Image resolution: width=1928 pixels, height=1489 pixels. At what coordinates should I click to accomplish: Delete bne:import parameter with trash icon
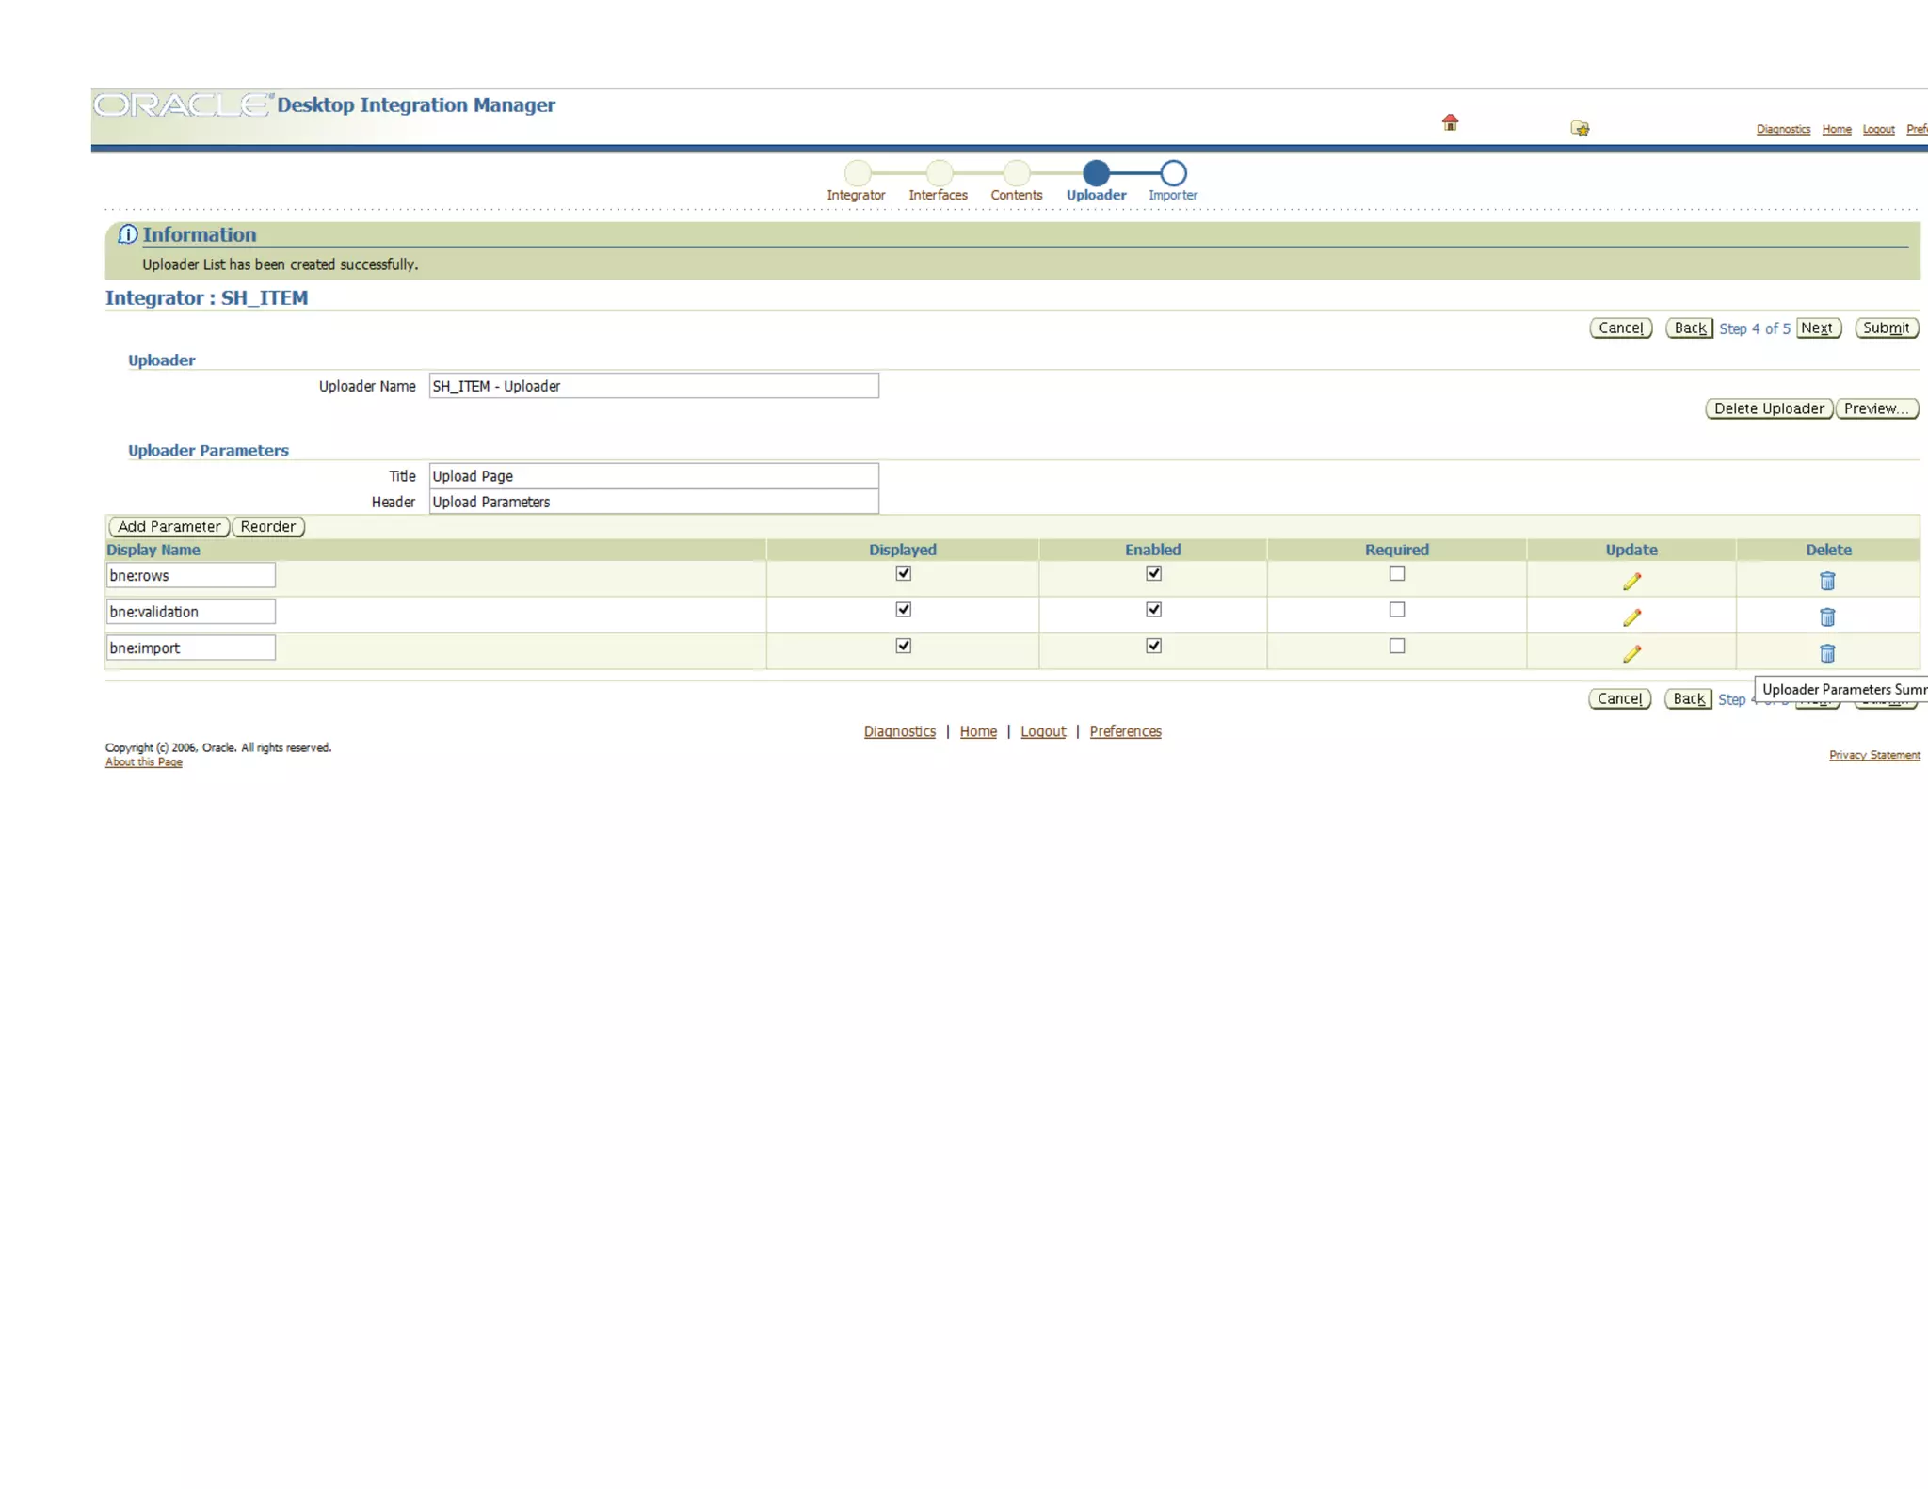(x=1827, y=653)
